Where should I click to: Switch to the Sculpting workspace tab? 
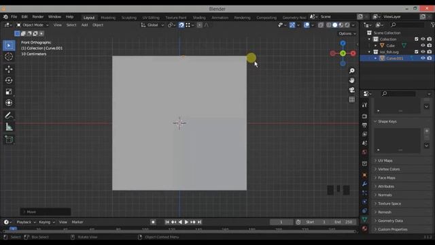coord(128,18)
